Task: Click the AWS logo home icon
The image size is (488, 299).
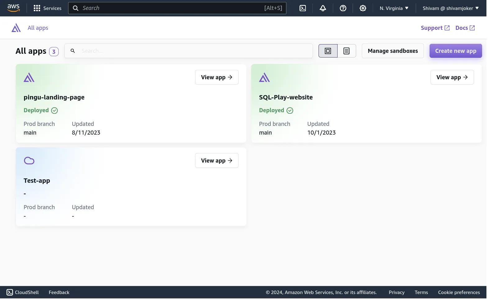Action: pyautogui.click(x=13, y=8)
